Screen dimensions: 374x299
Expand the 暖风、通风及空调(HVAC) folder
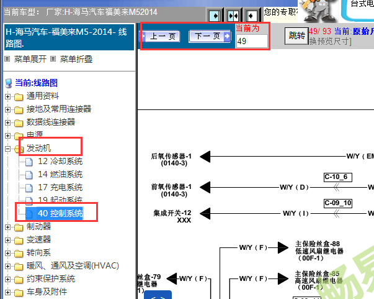[7, 266]
